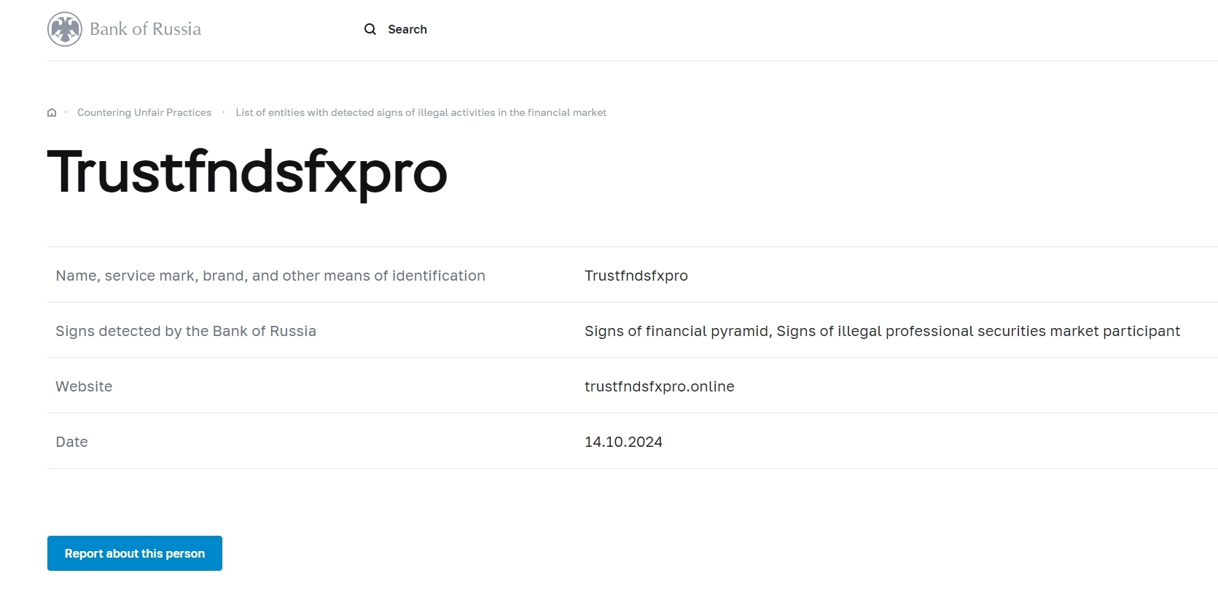Click the breadcrumb arrow after the home icon

click(66, 112)
